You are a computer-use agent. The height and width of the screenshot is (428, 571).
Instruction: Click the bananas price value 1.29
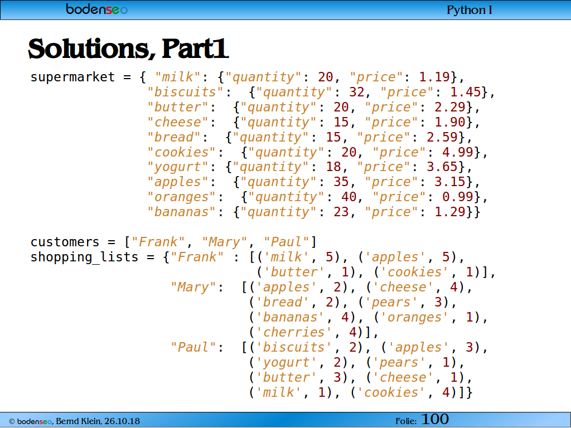[x=450, y=211]
